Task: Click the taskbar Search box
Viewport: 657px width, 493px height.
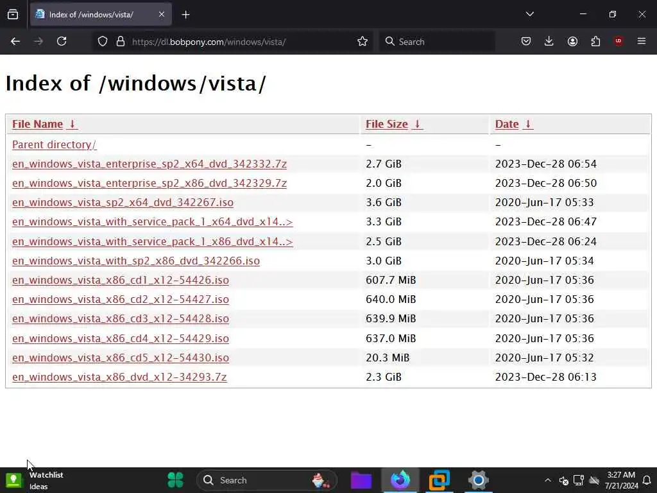Action: point(266,480)
